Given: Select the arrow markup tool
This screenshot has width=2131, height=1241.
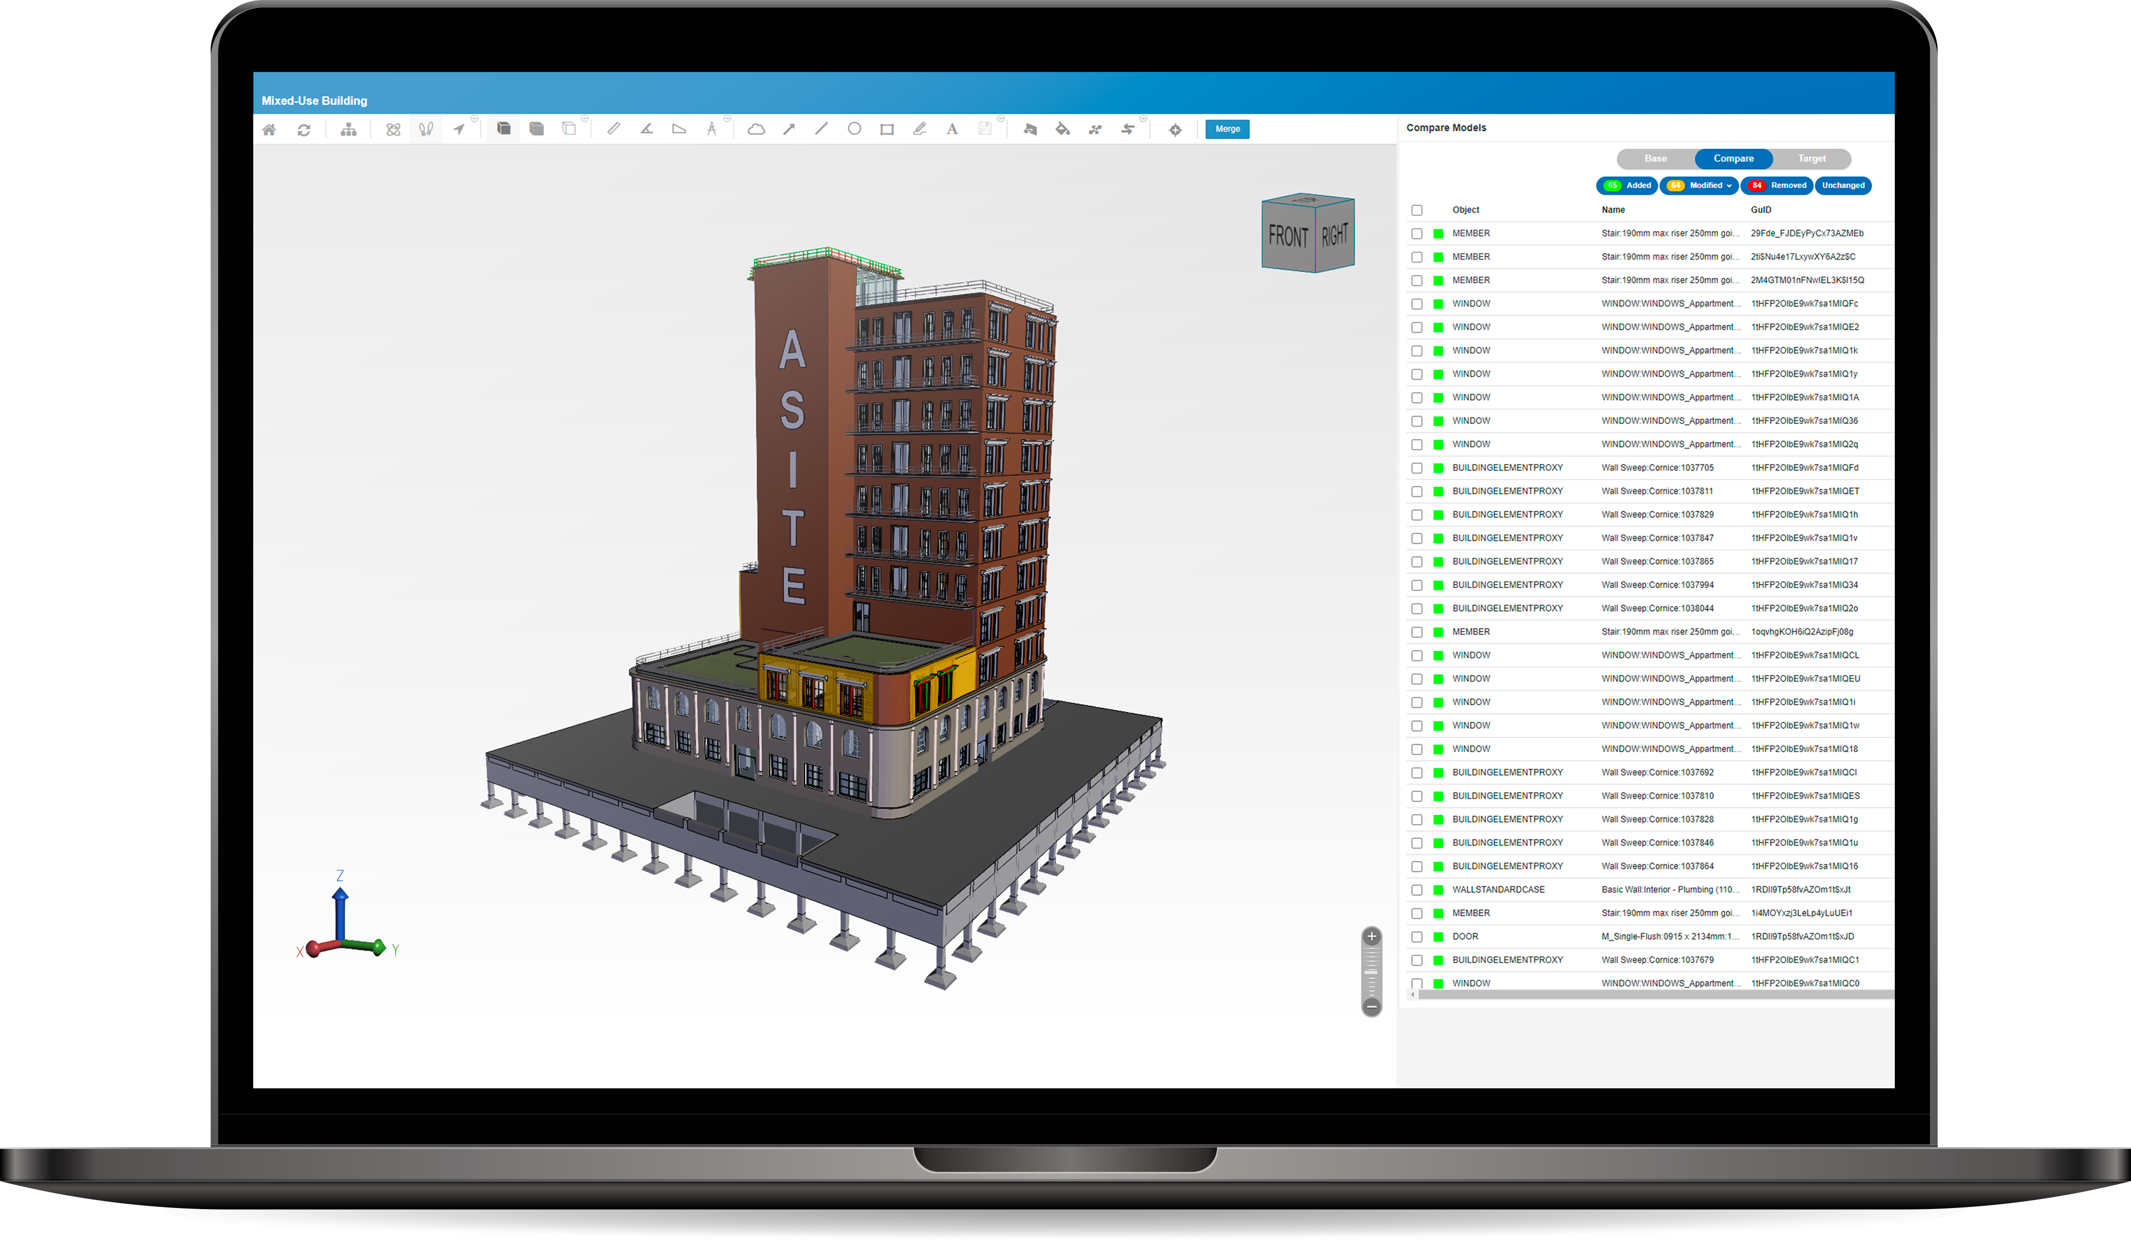Looking at the screenshot, I should (789, 129).
